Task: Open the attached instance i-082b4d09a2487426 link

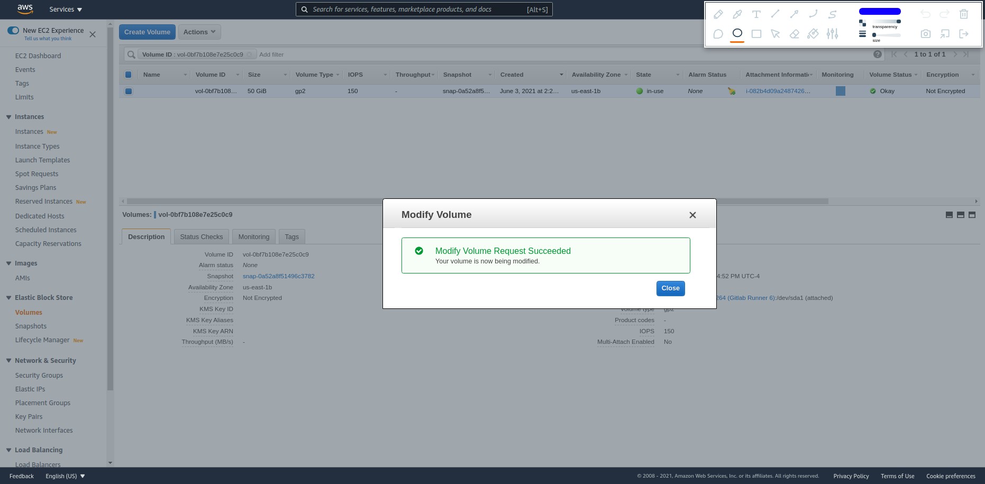Action: tap(778, 91)
